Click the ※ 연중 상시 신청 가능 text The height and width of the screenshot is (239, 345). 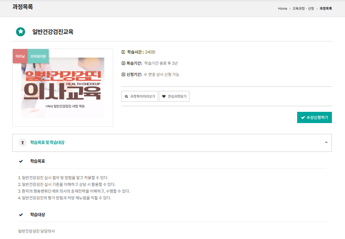[x=161, y=74]
